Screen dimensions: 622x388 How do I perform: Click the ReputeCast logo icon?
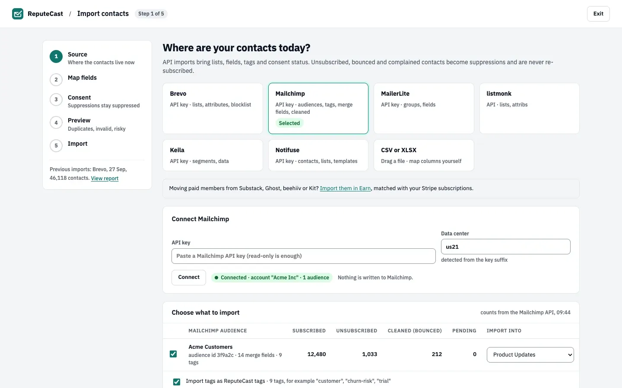click(x=18, y=14)
